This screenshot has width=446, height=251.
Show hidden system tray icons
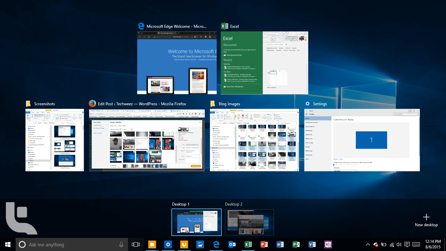[368, 244]
